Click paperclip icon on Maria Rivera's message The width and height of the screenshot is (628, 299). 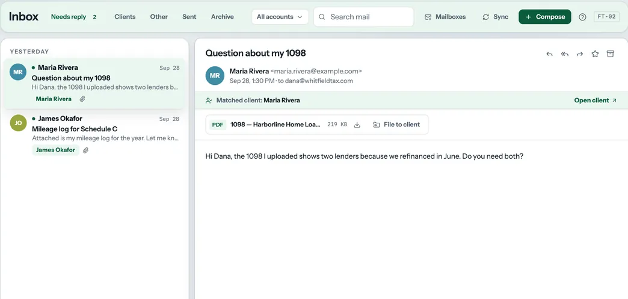pos(82,99)
